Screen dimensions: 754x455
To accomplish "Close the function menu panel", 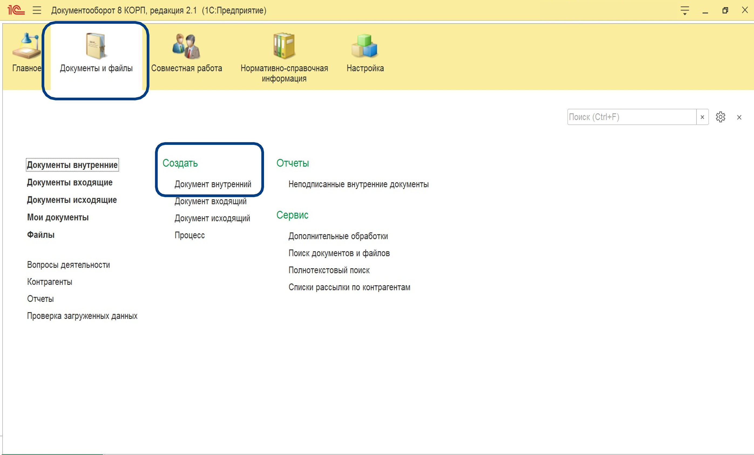I will [739, 117].
